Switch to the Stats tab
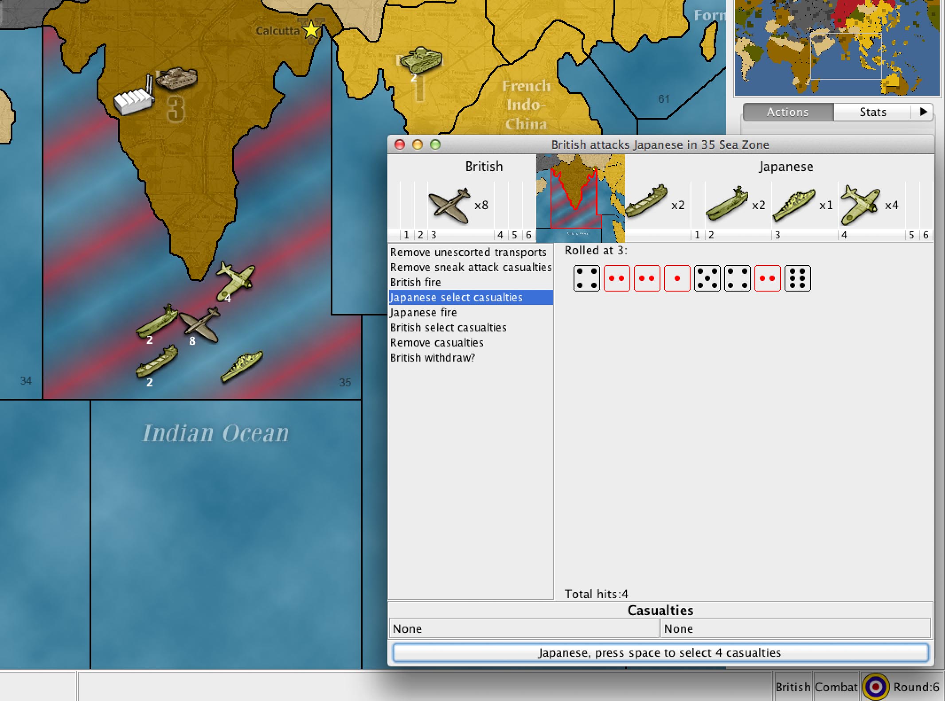The width and height of the screenshot is (945, 701). (872, 112)
